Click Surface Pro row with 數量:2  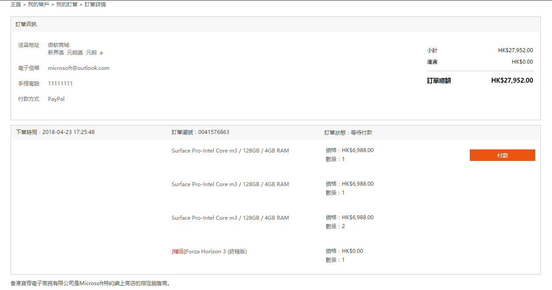coord(230,218)
